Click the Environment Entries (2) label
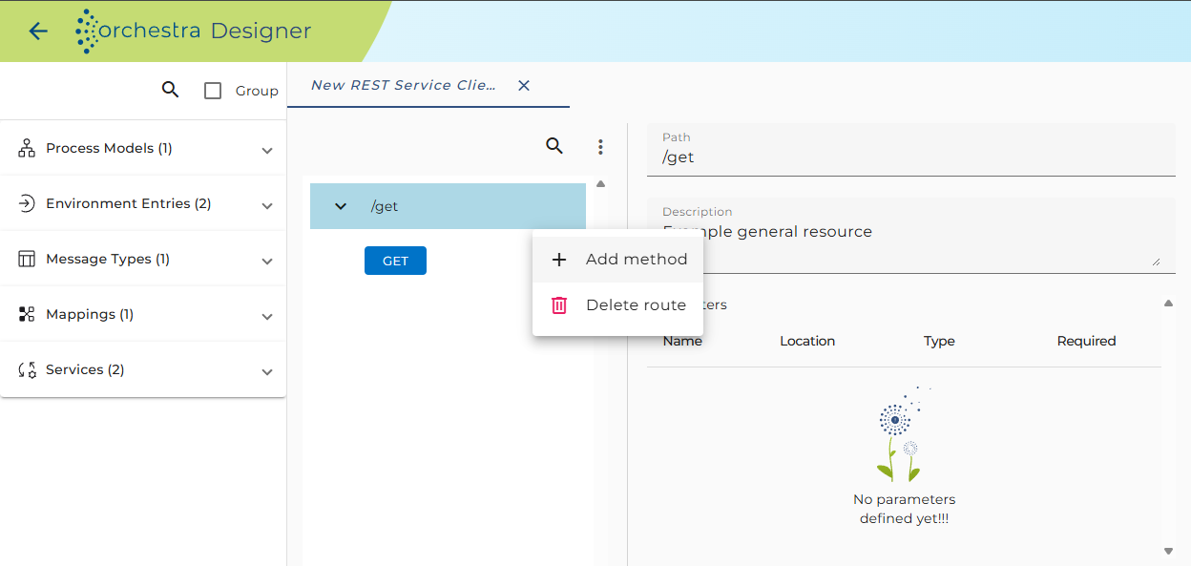 tap(129, 203)
